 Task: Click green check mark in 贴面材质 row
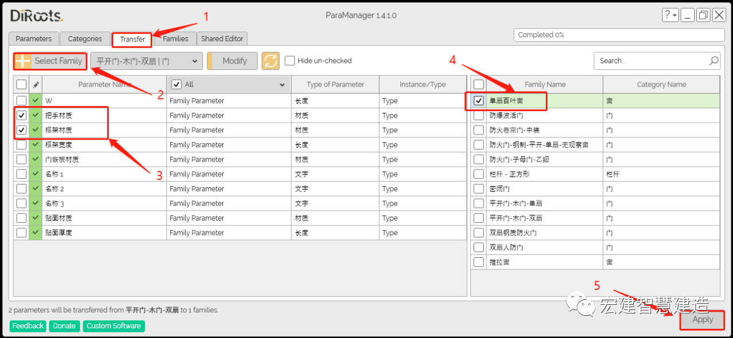(36, 218)
